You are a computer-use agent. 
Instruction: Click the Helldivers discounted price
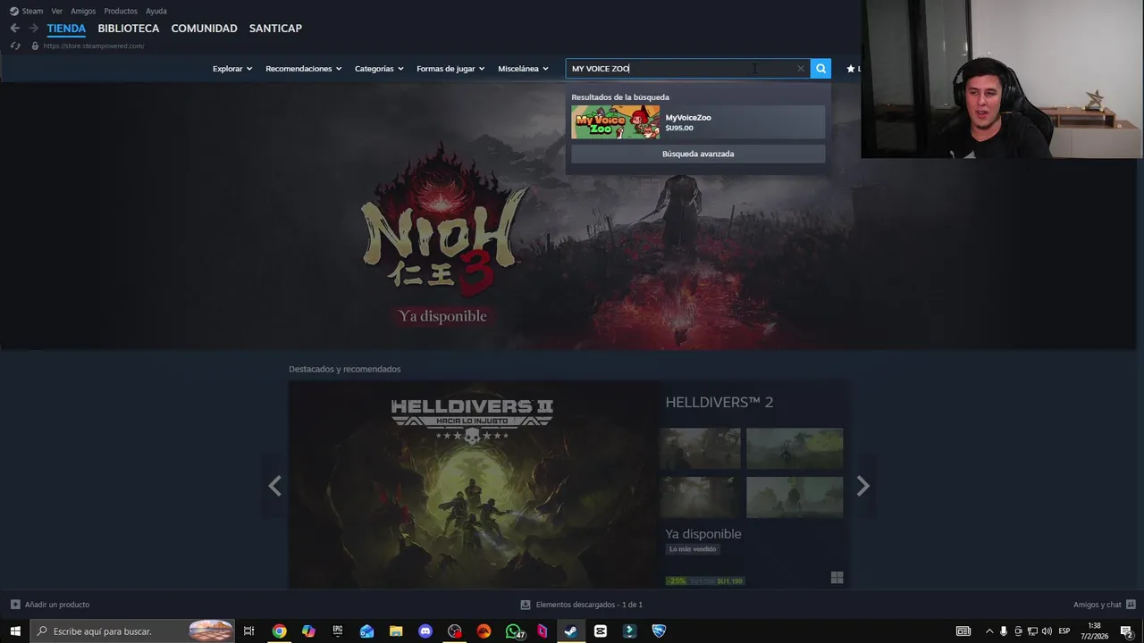click(730, 580)
